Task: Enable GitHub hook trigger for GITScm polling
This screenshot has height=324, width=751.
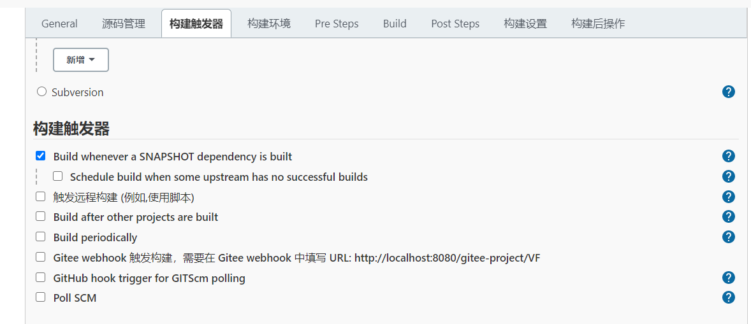Action: [x=41, y=278]
